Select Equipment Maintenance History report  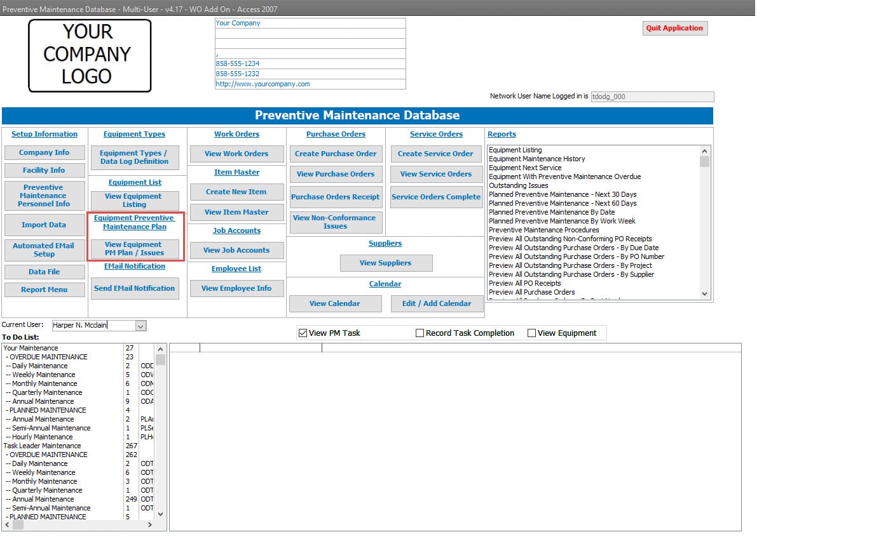click(536, 159)
